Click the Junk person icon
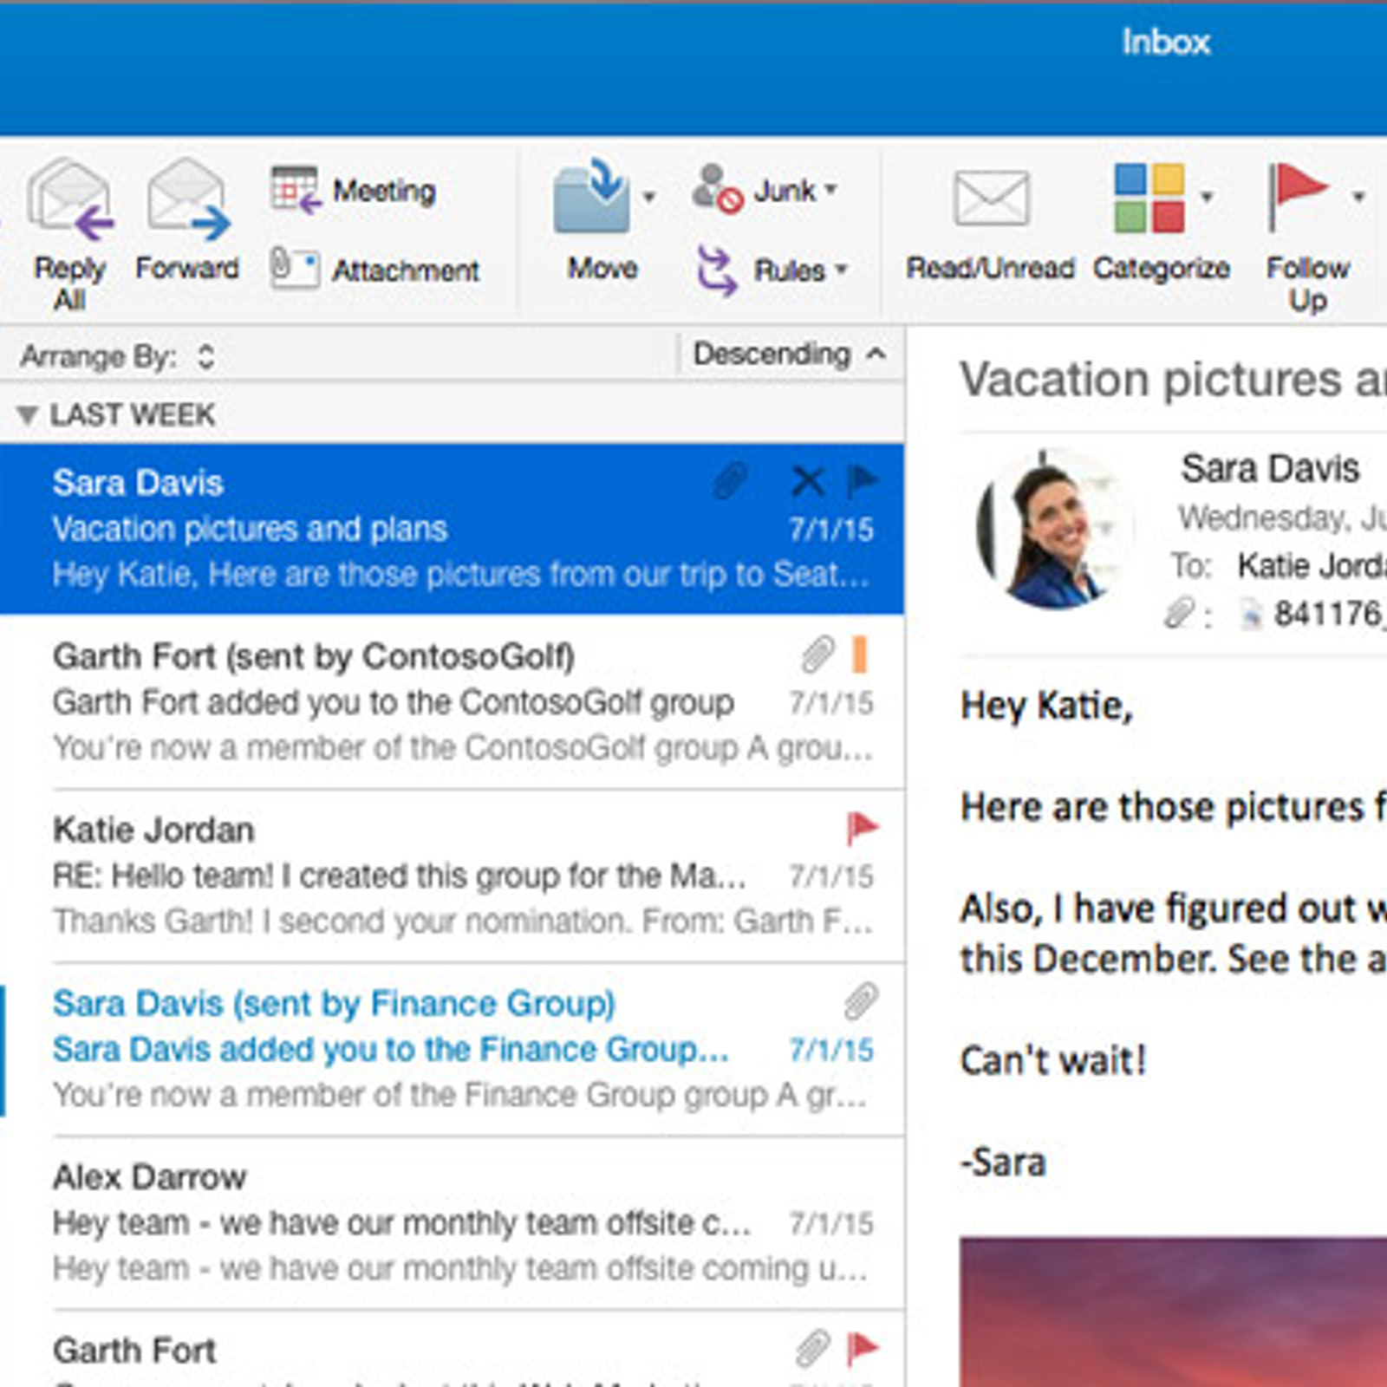 [x=717, y=188]
